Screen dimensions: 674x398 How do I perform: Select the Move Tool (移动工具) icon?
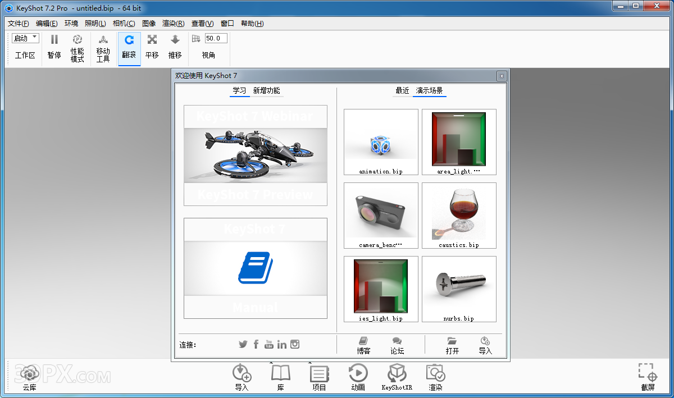coord(103,40)
